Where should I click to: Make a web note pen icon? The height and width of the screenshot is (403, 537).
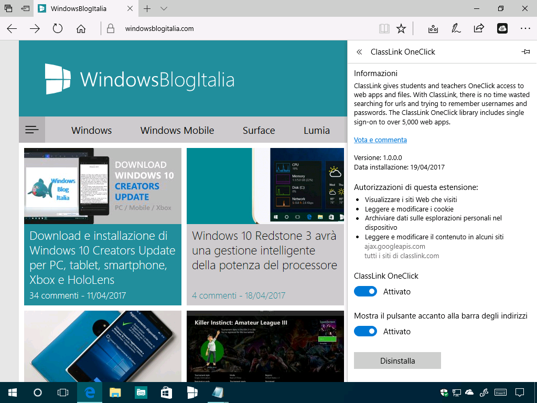[456, 28]
